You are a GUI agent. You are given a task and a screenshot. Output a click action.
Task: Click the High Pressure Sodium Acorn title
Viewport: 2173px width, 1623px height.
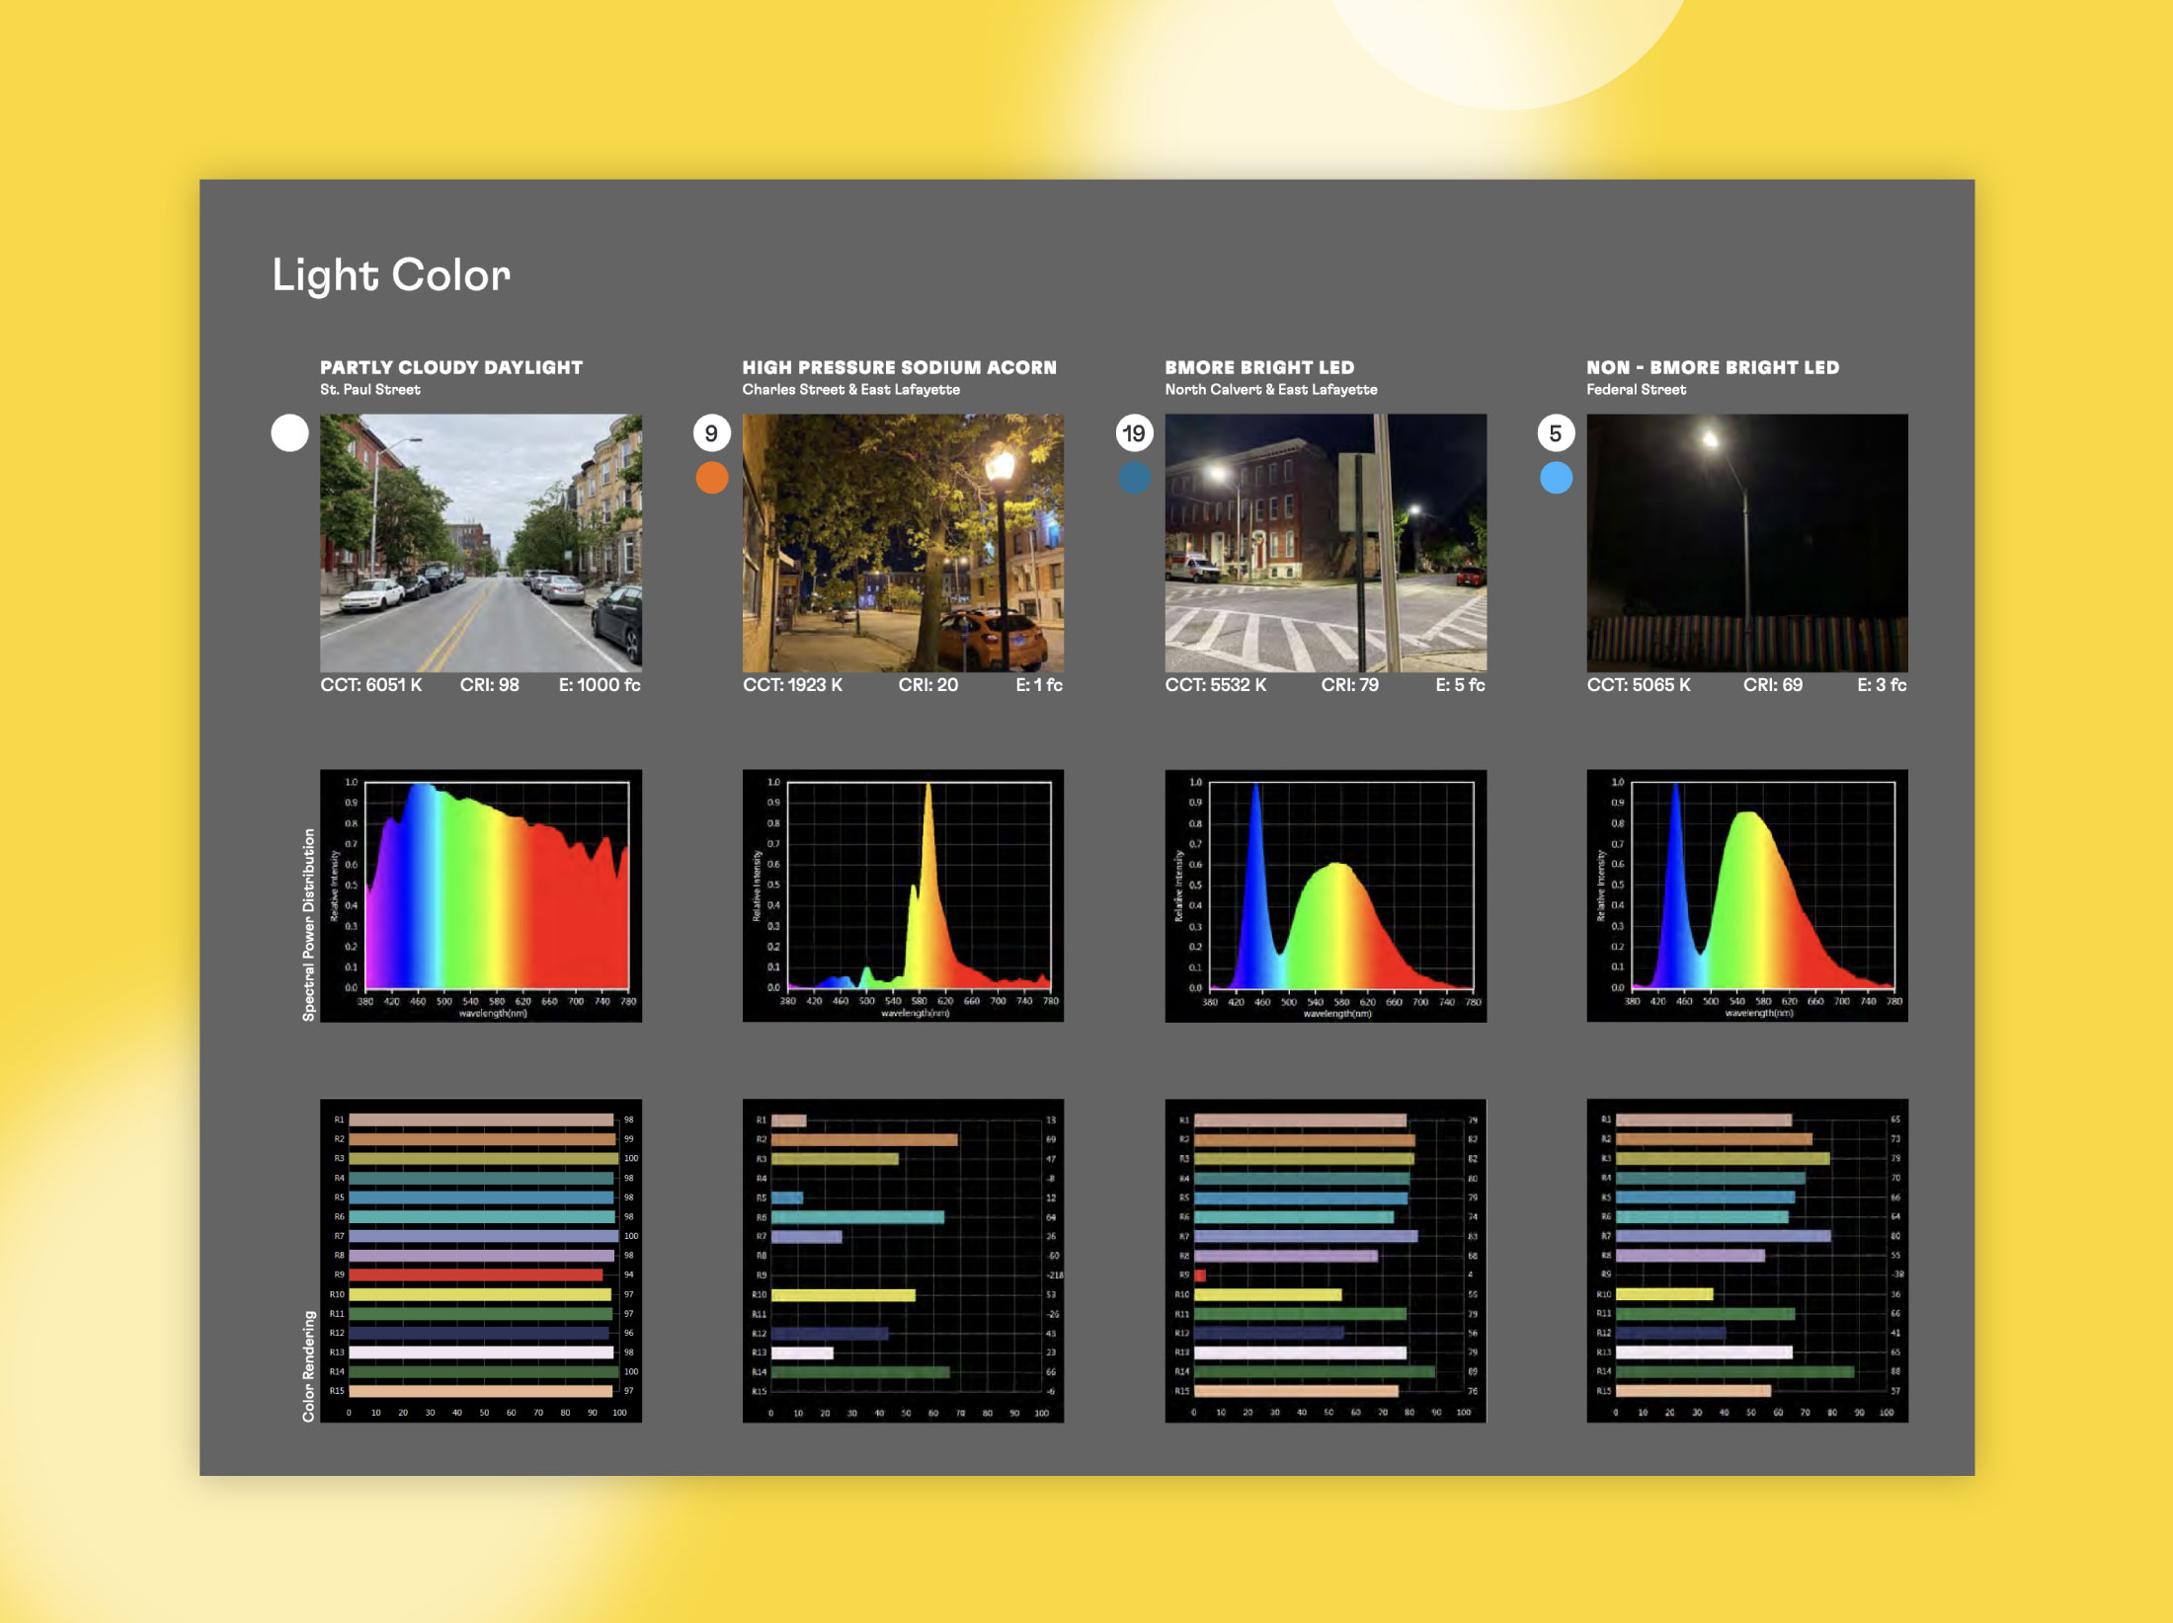[899, 367]
